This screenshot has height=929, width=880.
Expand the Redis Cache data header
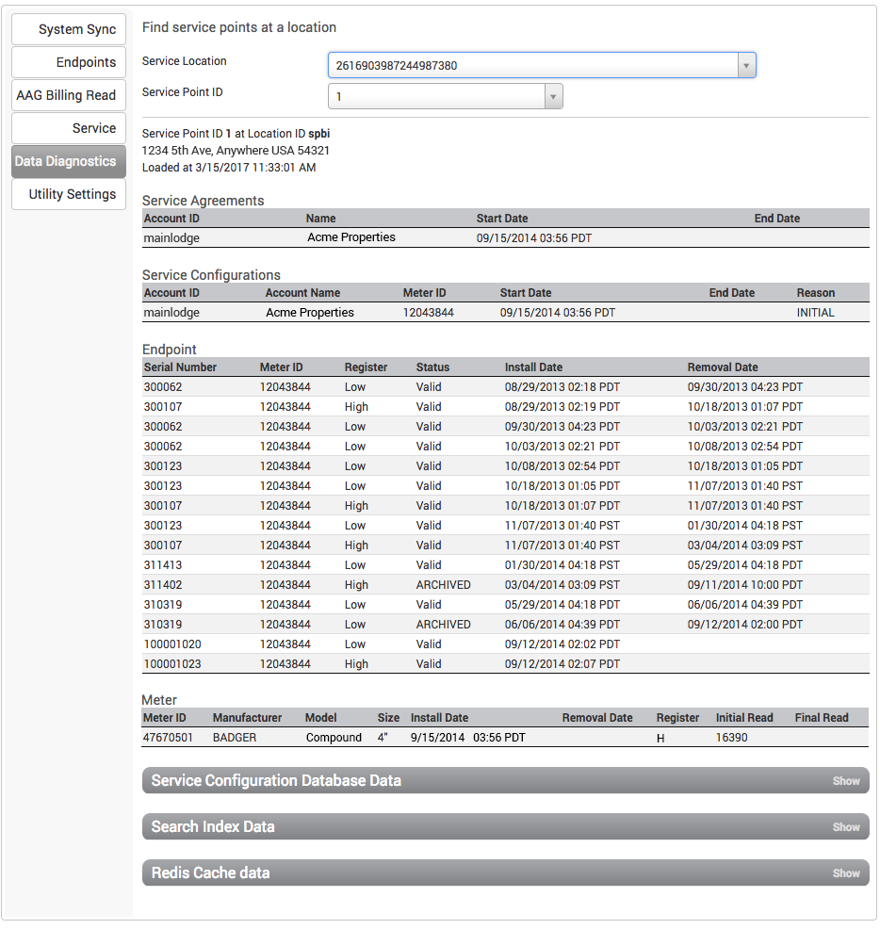(210, 873)
